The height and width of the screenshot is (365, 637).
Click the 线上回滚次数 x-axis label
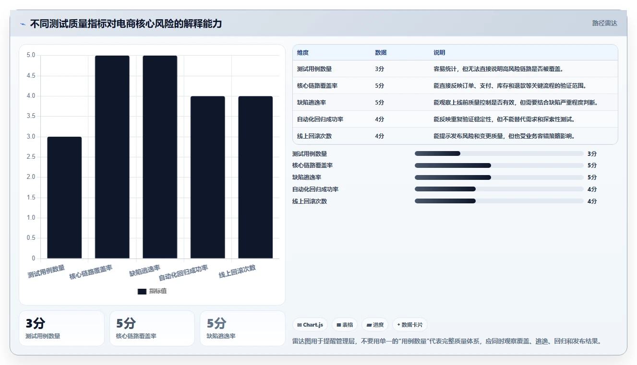(x=237, y=271)
